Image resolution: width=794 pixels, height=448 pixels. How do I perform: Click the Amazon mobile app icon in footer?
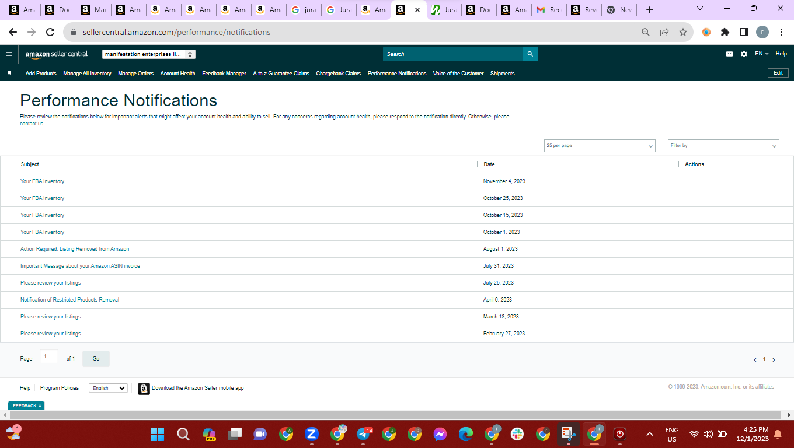144,388
